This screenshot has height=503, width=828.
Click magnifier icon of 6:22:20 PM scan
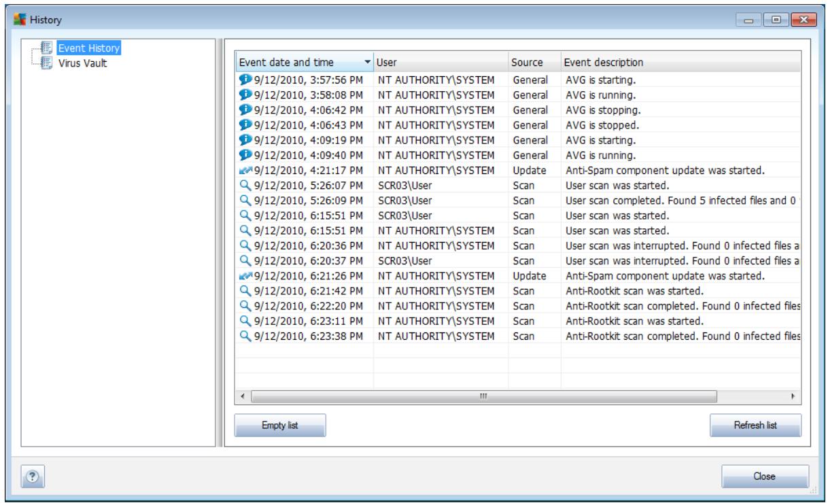pyautogui.click(x=245, y=305)
